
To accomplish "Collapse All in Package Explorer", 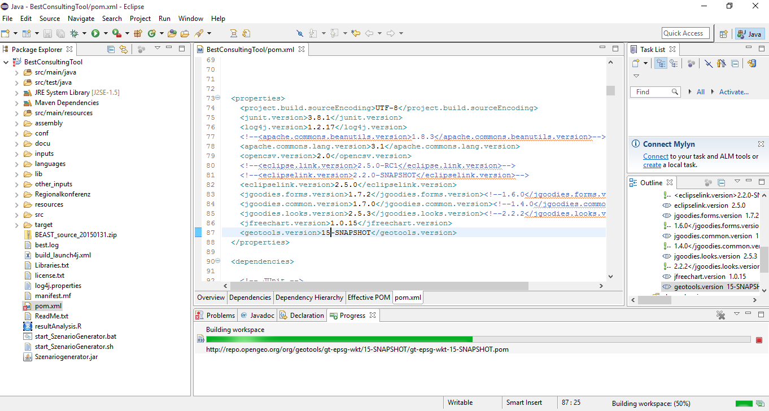I will (x=111, y=49).
